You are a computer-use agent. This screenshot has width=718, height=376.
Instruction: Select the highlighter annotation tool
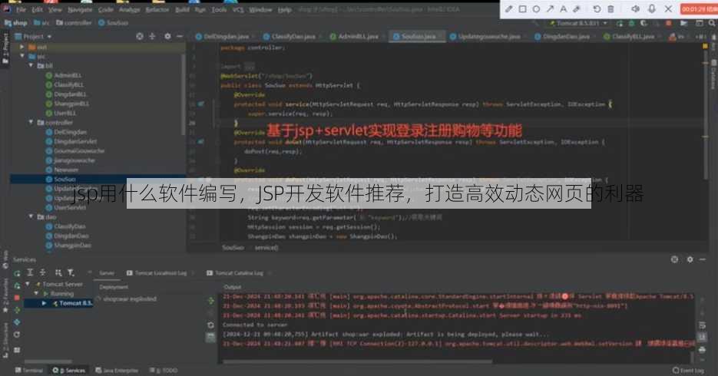click(x=577, y=8)
